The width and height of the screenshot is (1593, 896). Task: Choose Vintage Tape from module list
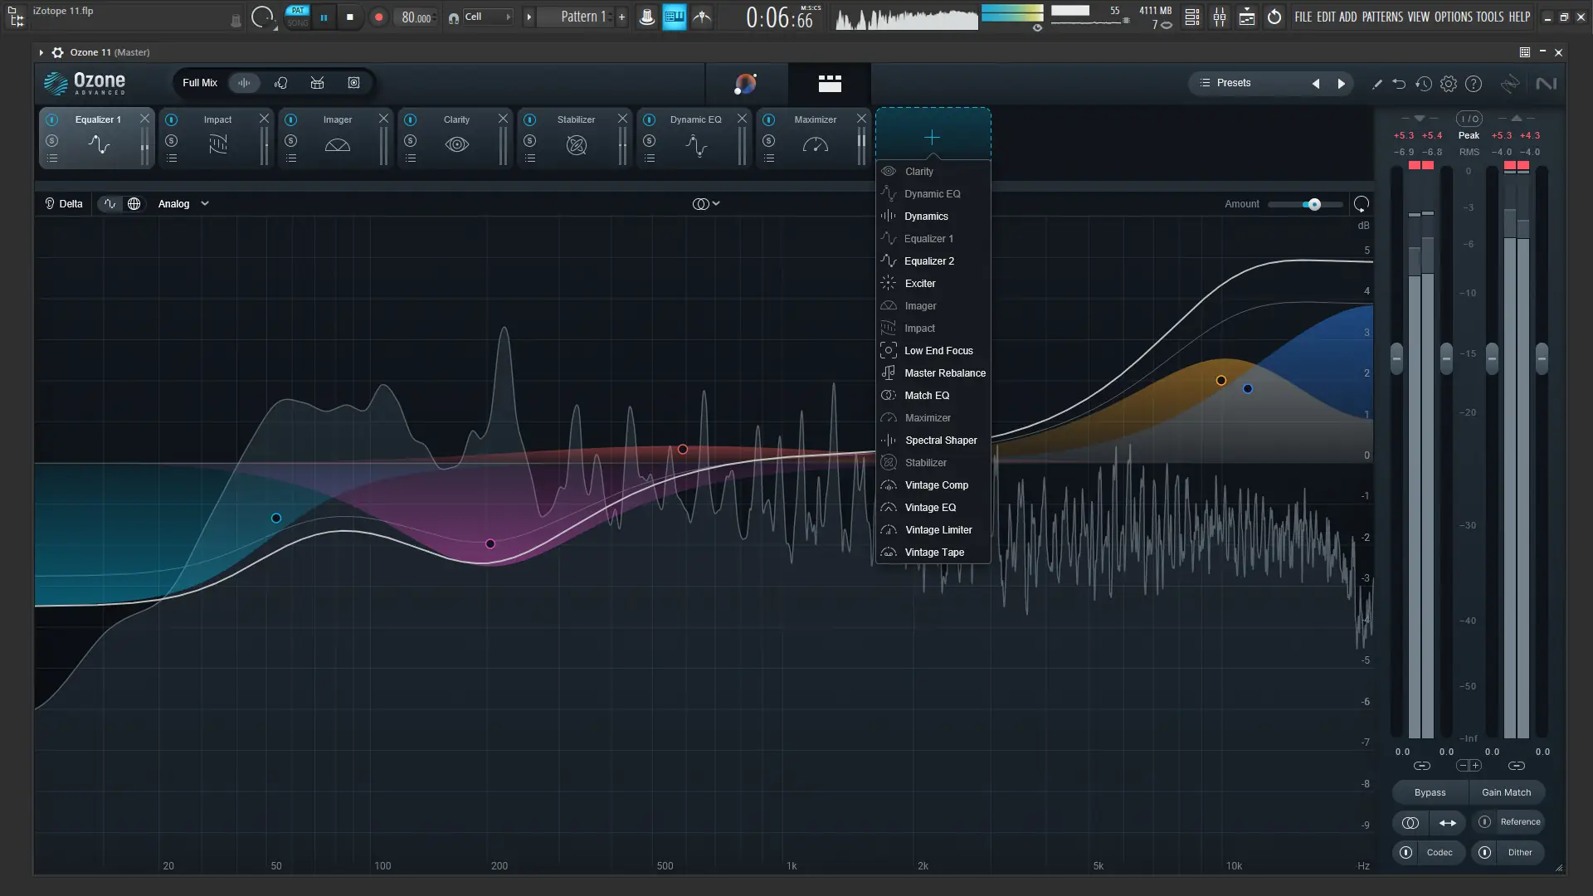pyautogui.click(x=934, y=553)
